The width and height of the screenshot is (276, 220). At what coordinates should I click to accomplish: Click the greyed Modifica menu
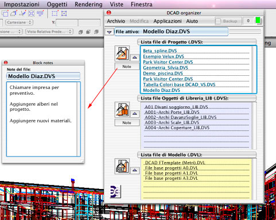(139, 21)
